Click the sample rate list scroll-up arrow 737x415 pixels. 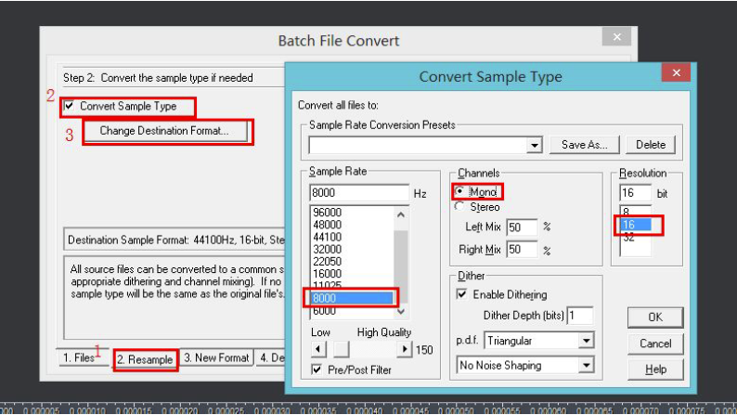tap(401, 214)
